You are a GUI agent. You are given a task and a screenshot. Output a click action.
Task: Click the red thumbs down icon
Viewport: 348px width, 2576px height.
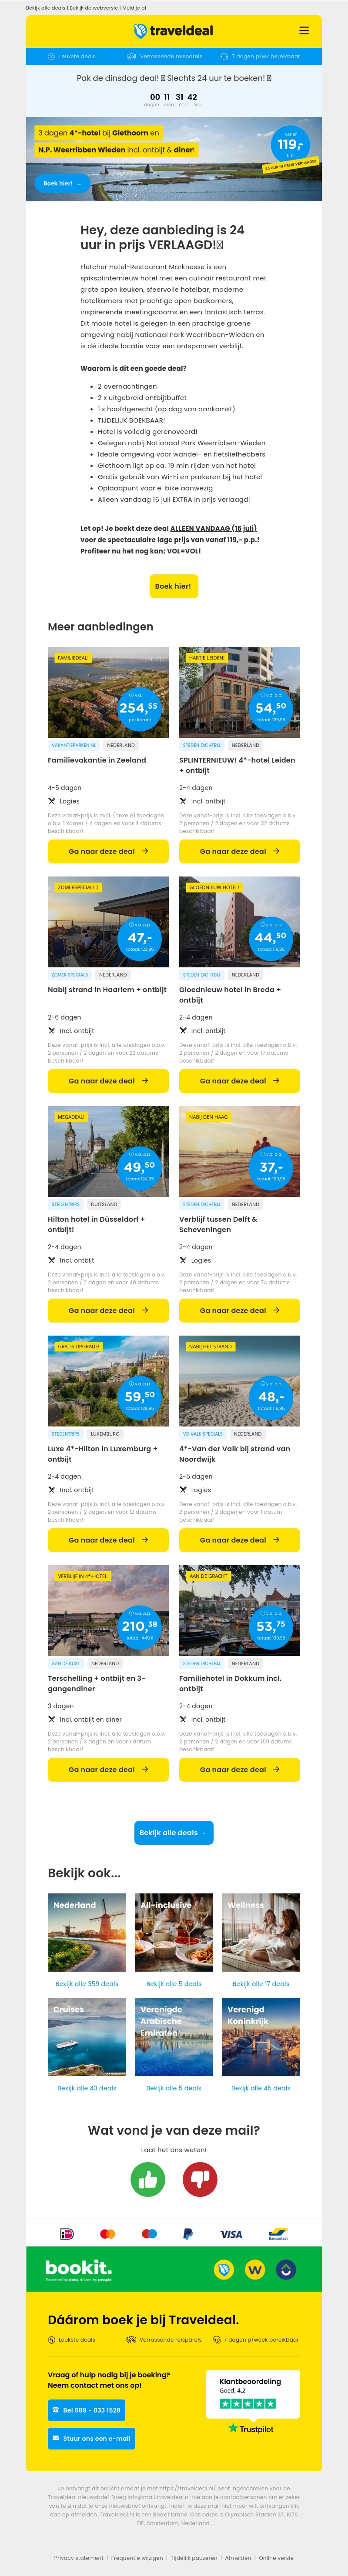coord(200,2179)
